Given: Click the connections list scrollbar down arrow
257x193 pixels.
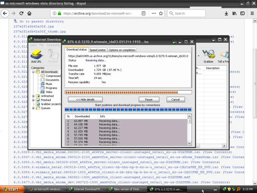Looking at the screenshot, I should coord(189,143).
